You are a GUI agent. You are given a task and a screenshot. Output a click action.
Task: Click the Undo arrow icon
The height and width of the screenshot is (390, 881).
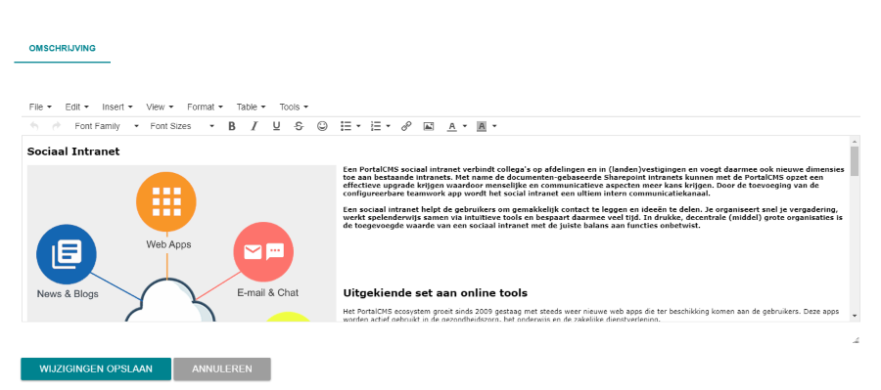tap(34, 126)
